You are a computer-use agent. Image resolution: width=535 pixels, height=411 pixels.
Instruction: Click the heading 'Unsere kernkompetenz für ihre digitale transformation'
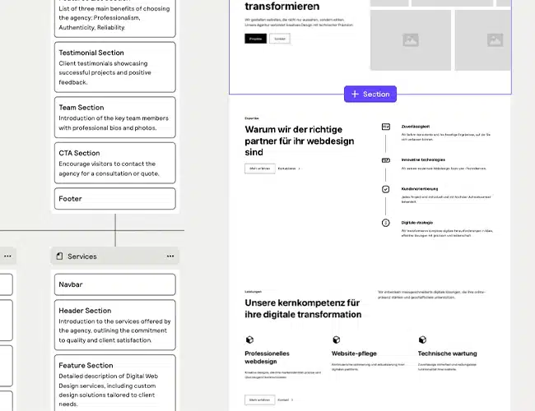[303, 309]
